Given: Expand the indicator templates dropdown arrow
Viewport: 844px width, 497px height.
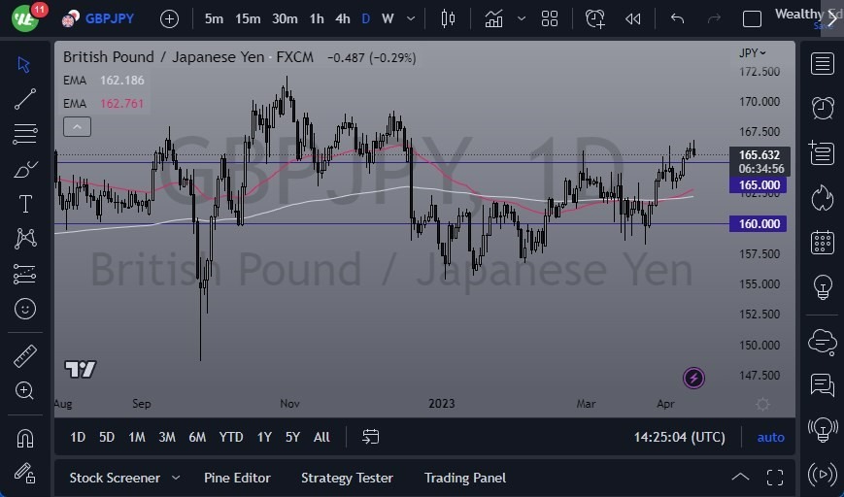Looking at the screenshot, I should [x=521, y=18].
